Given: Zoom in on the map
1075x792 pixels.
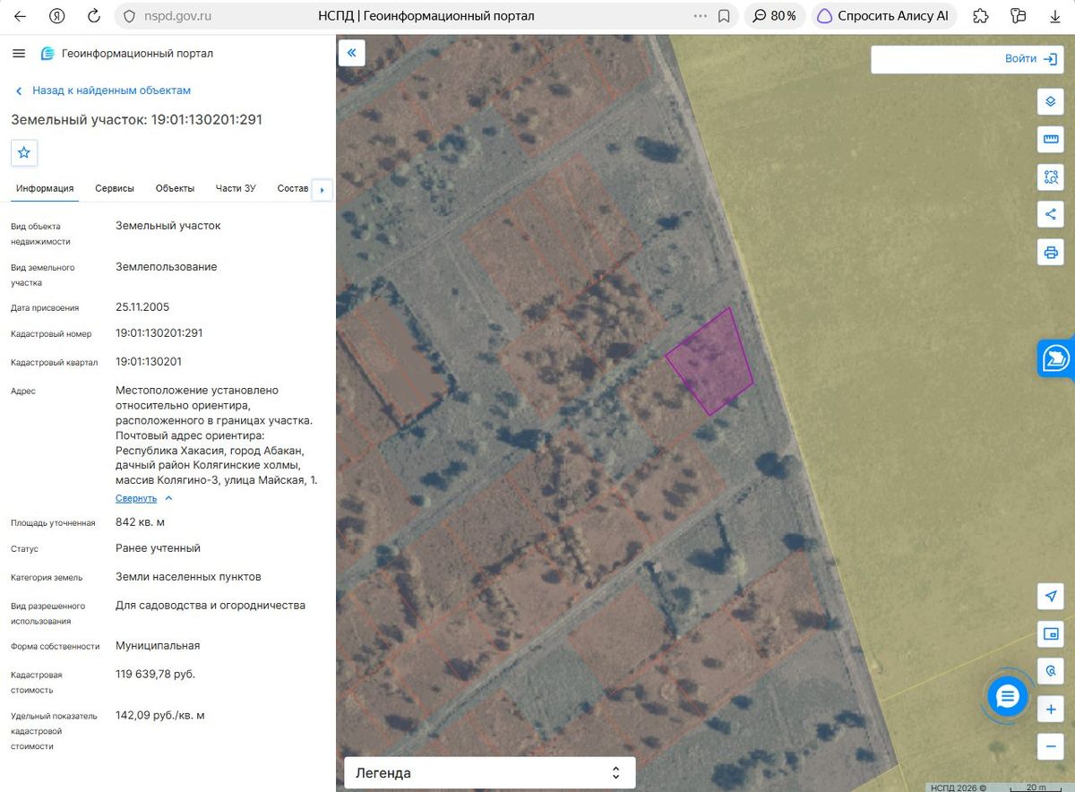Looking at the screenshot, I should point(1051,710).
